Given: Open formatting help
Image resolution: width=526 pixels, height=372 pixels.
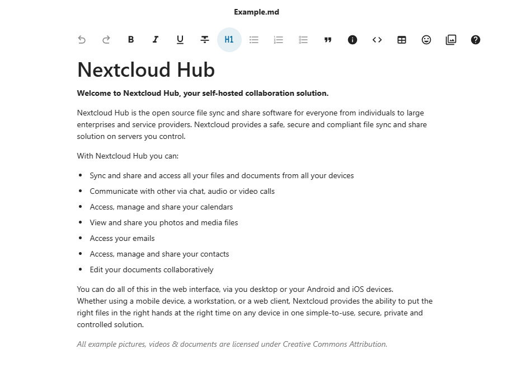Looking at the screenshot, I should tap(476, 40).
